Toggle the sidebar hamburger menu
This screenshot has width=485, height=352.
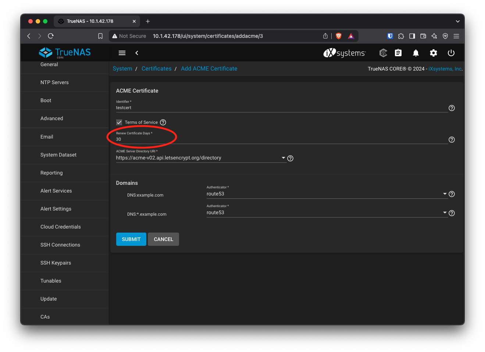pos(122,53)
